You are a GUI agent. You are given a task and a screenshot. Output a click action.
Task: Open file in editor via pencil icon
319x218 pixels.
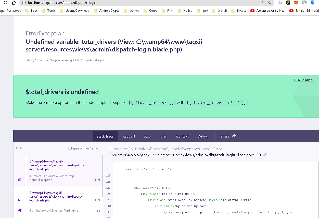265,155
